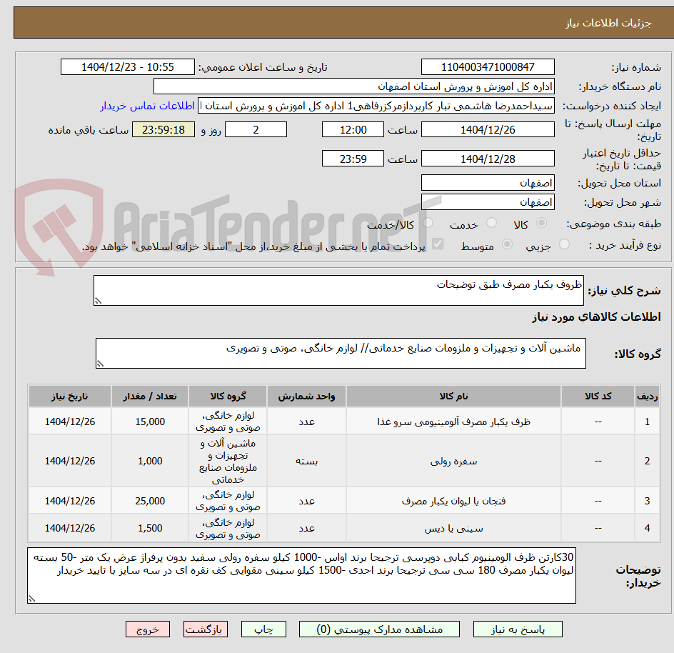Toggle the treasury bonds payment checkbox
674x653 pixels.
point(438,244)
